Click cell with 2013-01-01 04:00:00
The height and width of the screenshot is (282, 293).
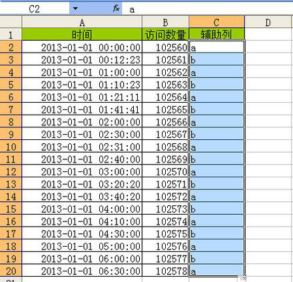82,209
